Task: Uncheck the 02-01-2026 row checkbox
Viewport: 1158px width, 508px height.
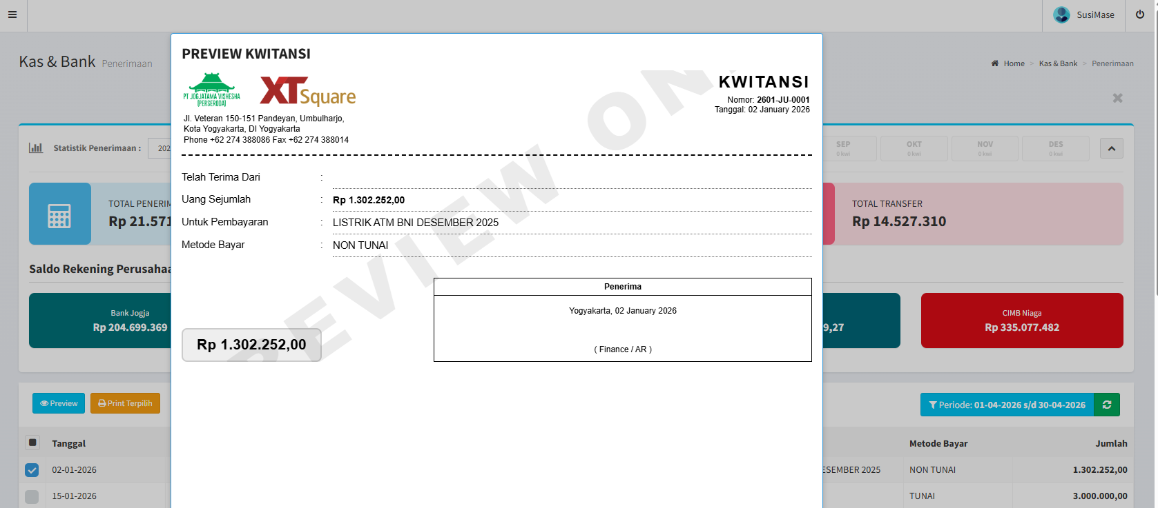Action: point(32,470)
